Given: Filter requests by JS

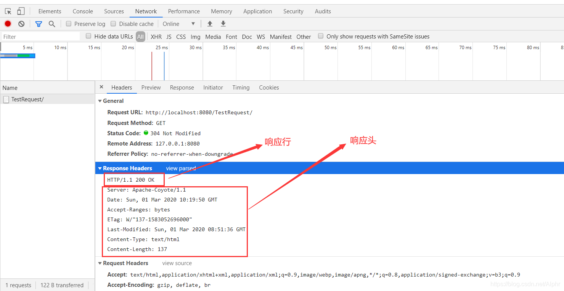Looking at the screenshot, I should point(169,37).
